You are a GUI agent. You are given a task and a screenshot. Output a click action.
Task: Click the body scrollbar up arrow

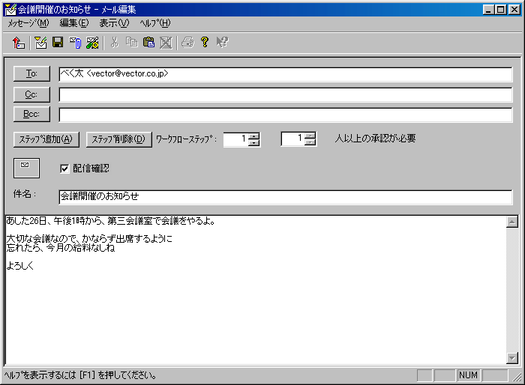click(512, 222)
